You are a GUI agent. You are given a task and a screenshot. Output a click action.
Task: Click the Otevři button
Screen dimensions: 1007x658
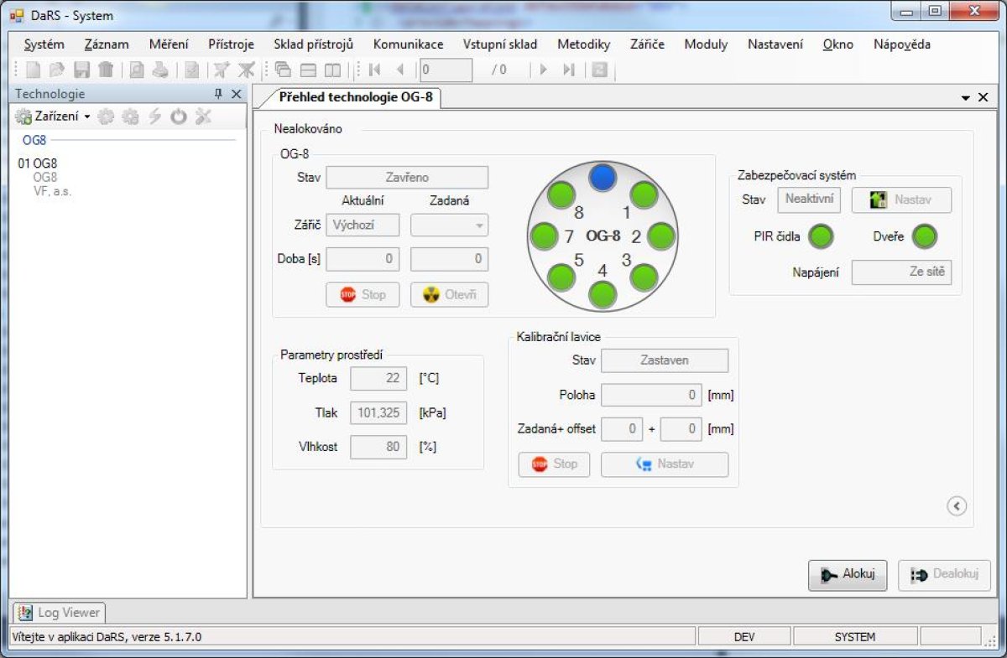(x=449, y=295)
